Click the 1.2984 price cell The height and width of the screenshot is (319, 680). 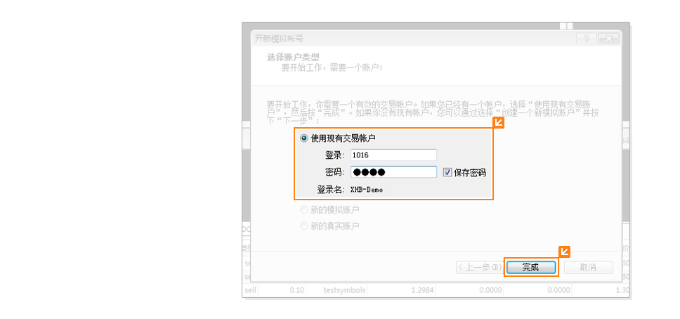pyautogui.click(x=422, y=289)
